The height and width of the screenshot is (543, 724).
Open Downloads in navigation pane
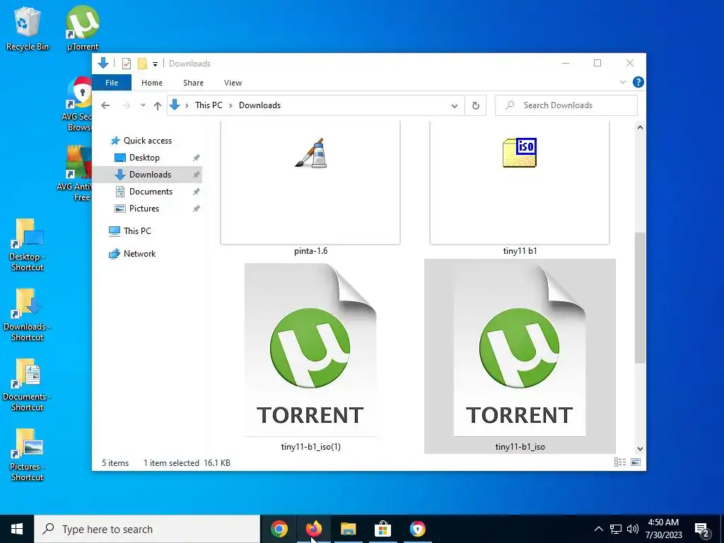click(x=150, y=175)
